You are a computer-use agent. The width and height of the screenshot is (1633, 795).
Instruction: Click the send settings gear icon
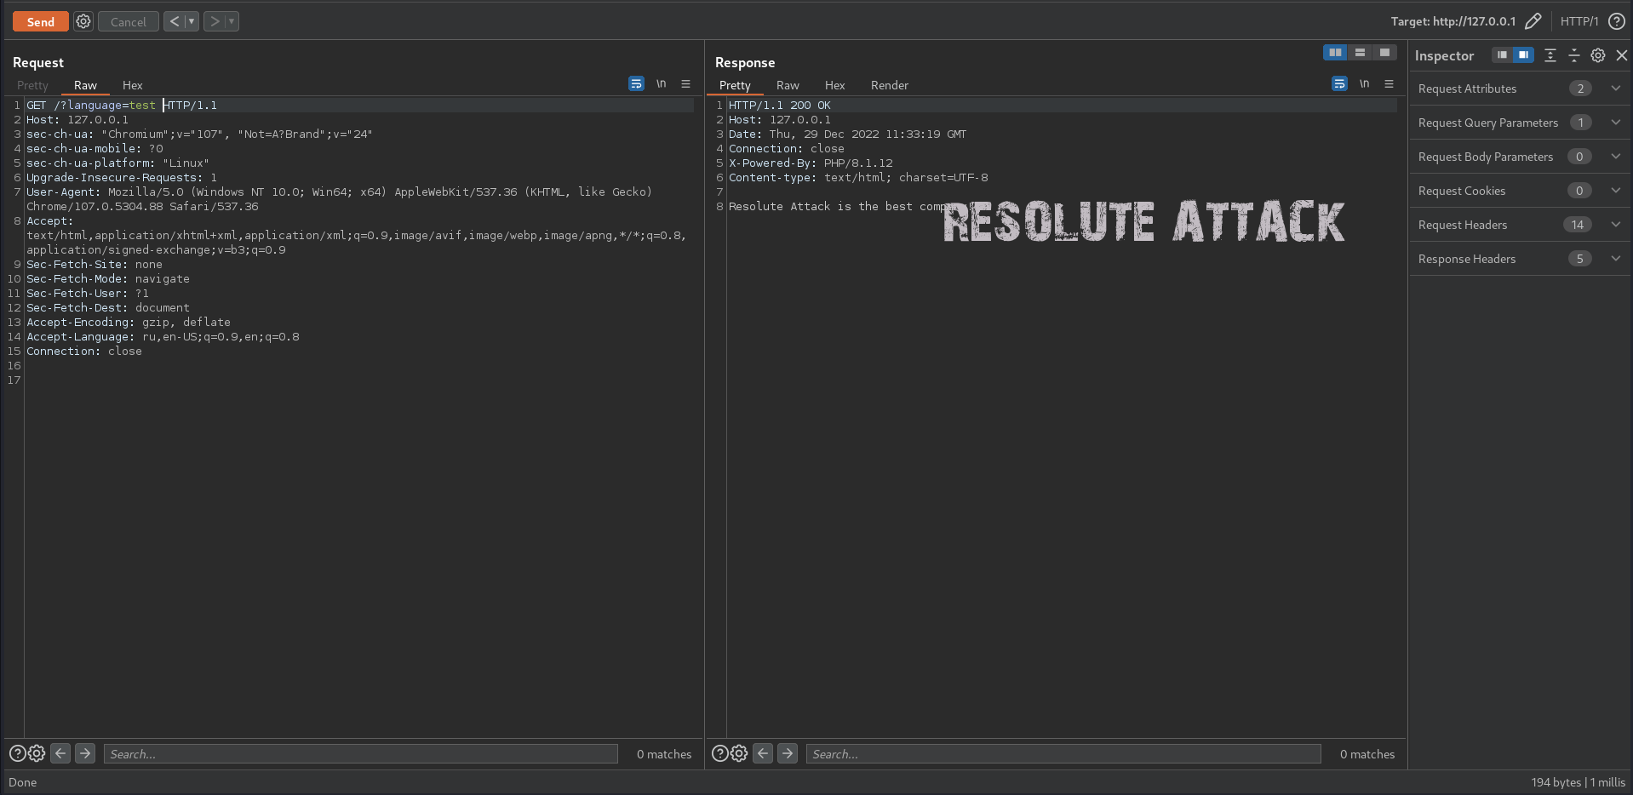83,21
